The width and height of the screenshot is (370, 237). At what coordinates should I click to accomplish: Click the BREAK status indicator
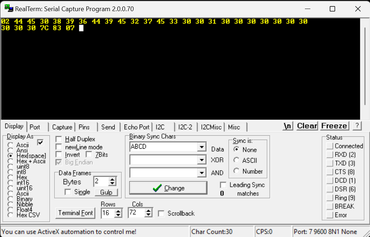pyautogui.click(x=330, y=206)
